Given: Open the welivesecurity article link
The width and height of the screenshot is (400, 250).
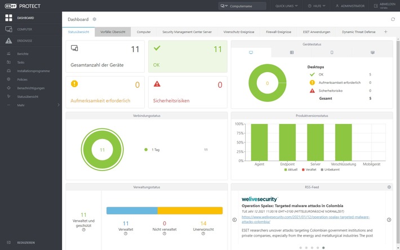Looking at the screenshot, I should [305, 220].
